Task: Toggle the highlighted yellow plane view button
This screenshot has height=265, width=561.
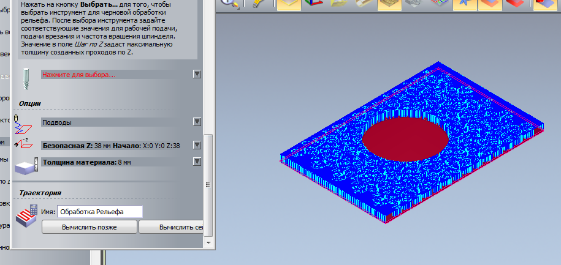Action: pyautogui.click(x=289, y=4)
